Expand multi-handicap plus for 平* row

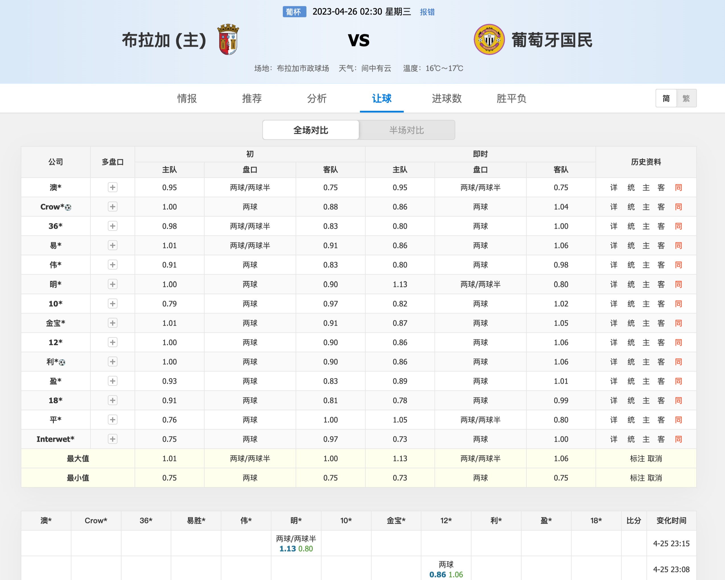[113, 420]
